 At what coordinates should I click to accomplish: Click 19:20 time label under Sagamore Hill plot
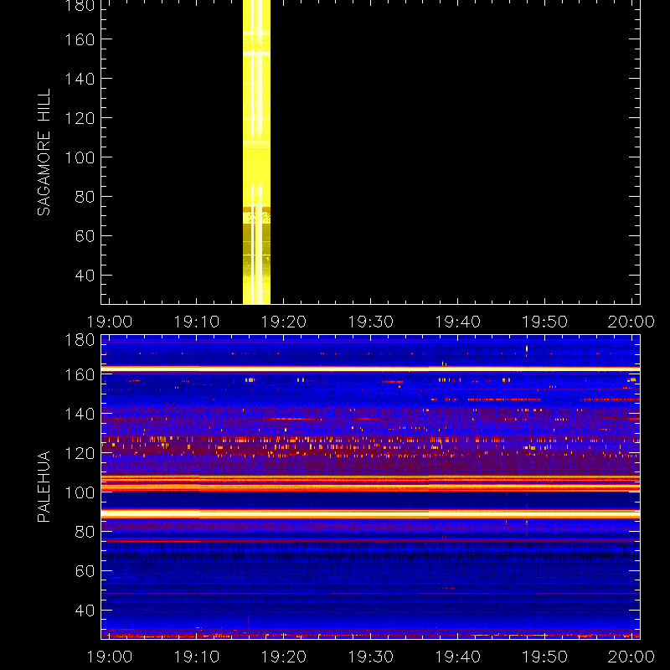(283, 322)
